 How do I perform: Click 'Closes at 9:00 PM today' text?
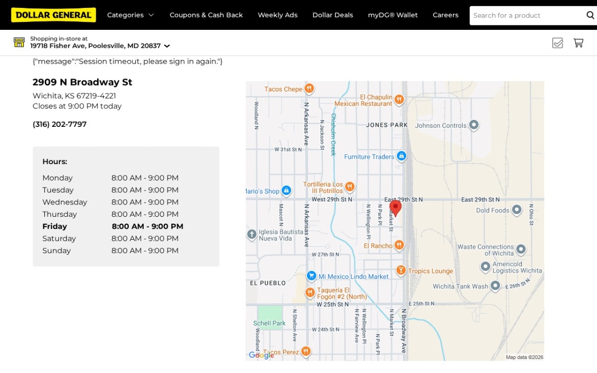pyautogui.click(x=77, y=106)
